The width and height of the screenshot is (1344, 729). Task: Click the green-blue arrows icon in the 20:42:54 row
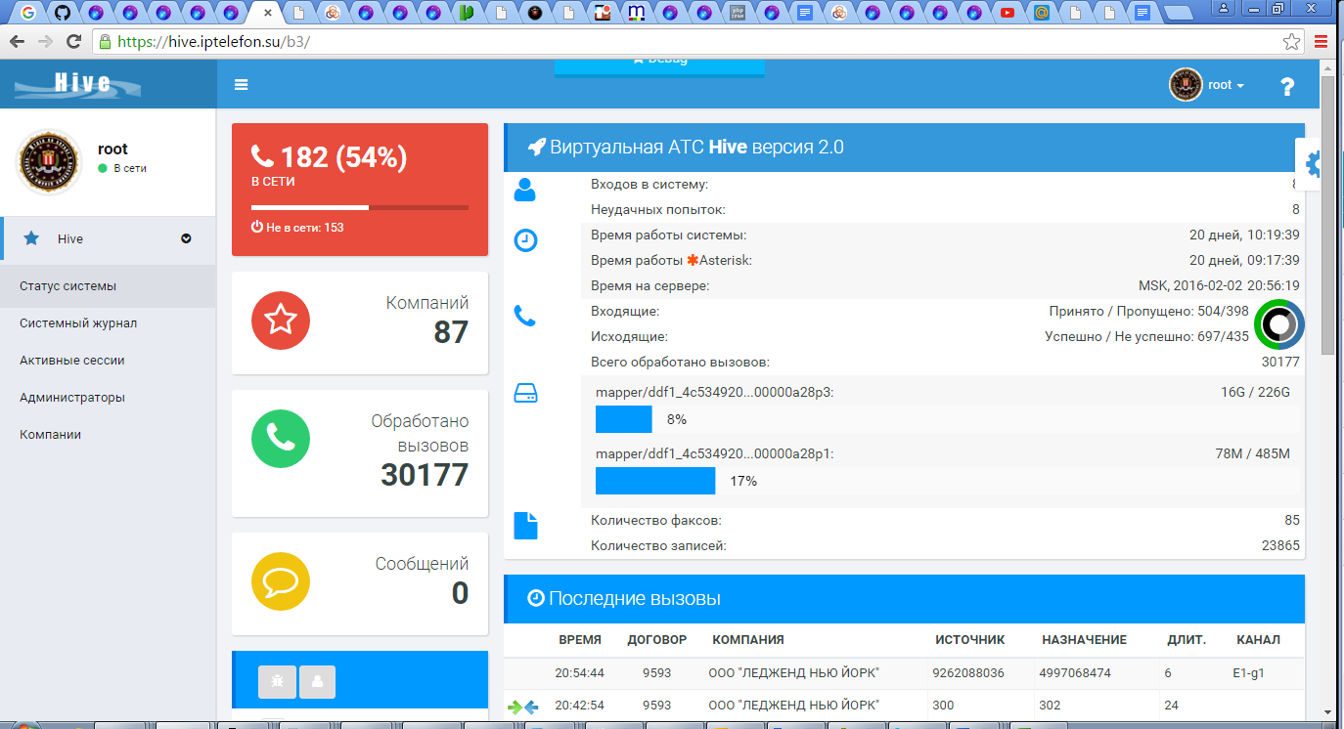(523, 707)
